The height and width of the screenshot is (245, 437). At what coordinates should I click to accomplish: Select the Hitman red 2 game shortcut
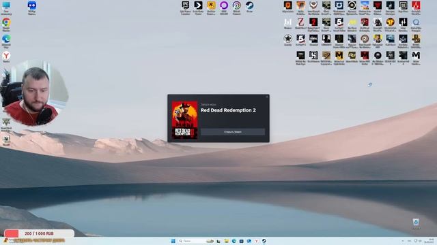[313, 22]
